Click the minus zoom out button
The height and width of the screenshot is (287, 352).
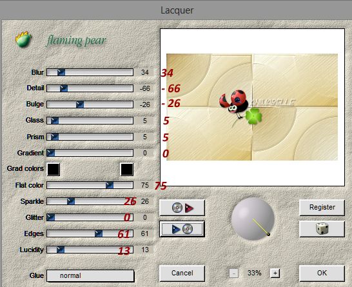(x=233, y=273)
